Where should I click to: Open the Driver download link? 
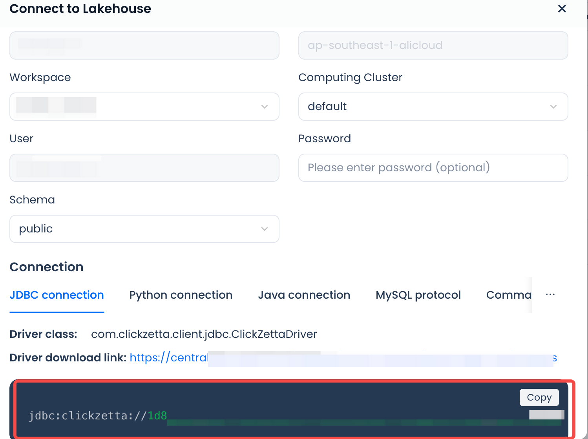(x=169, y=358)
